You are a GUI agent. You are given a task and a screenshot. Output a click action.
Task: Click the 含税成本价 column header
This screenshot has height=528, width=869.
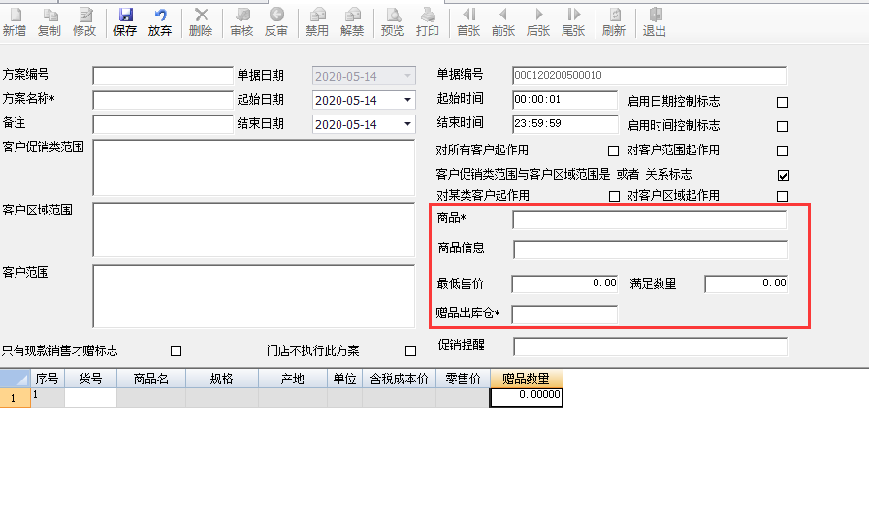399,379
